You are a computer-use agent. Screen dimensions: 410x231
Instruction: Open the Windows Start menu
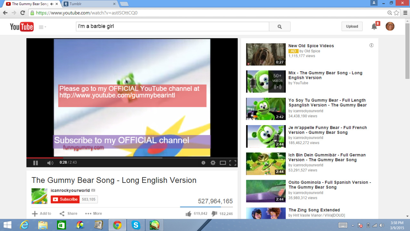pos(7,225)
